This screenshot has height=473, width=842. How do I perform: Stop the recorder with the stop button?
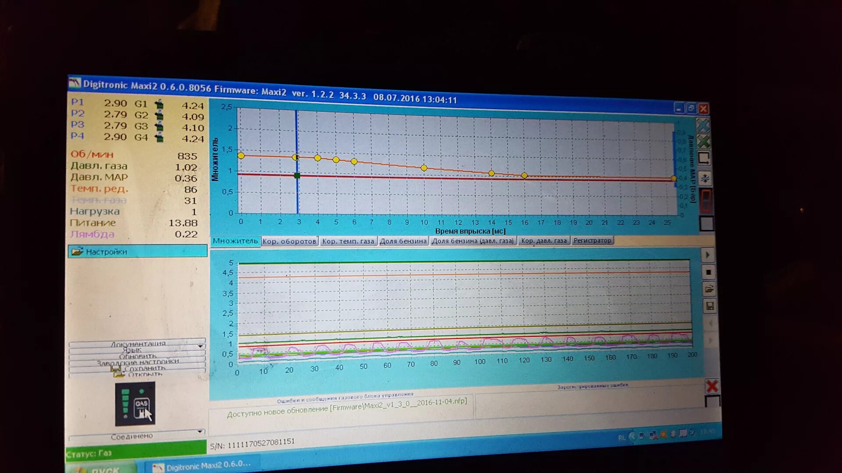click(x=708, y=272)
